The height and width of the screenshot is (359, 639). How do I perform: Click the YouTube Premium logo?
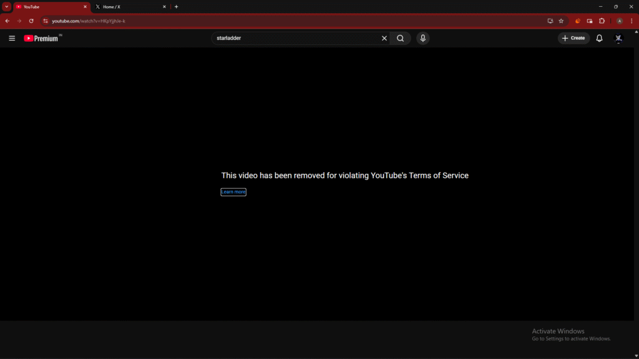(41, 38)
